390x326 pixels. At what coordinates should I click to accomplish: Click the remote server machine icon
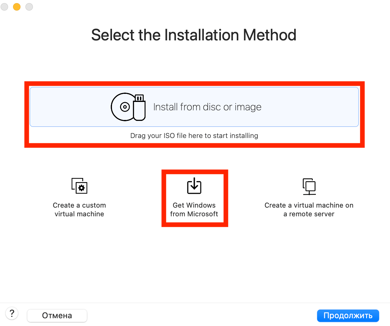pos(309,186)
